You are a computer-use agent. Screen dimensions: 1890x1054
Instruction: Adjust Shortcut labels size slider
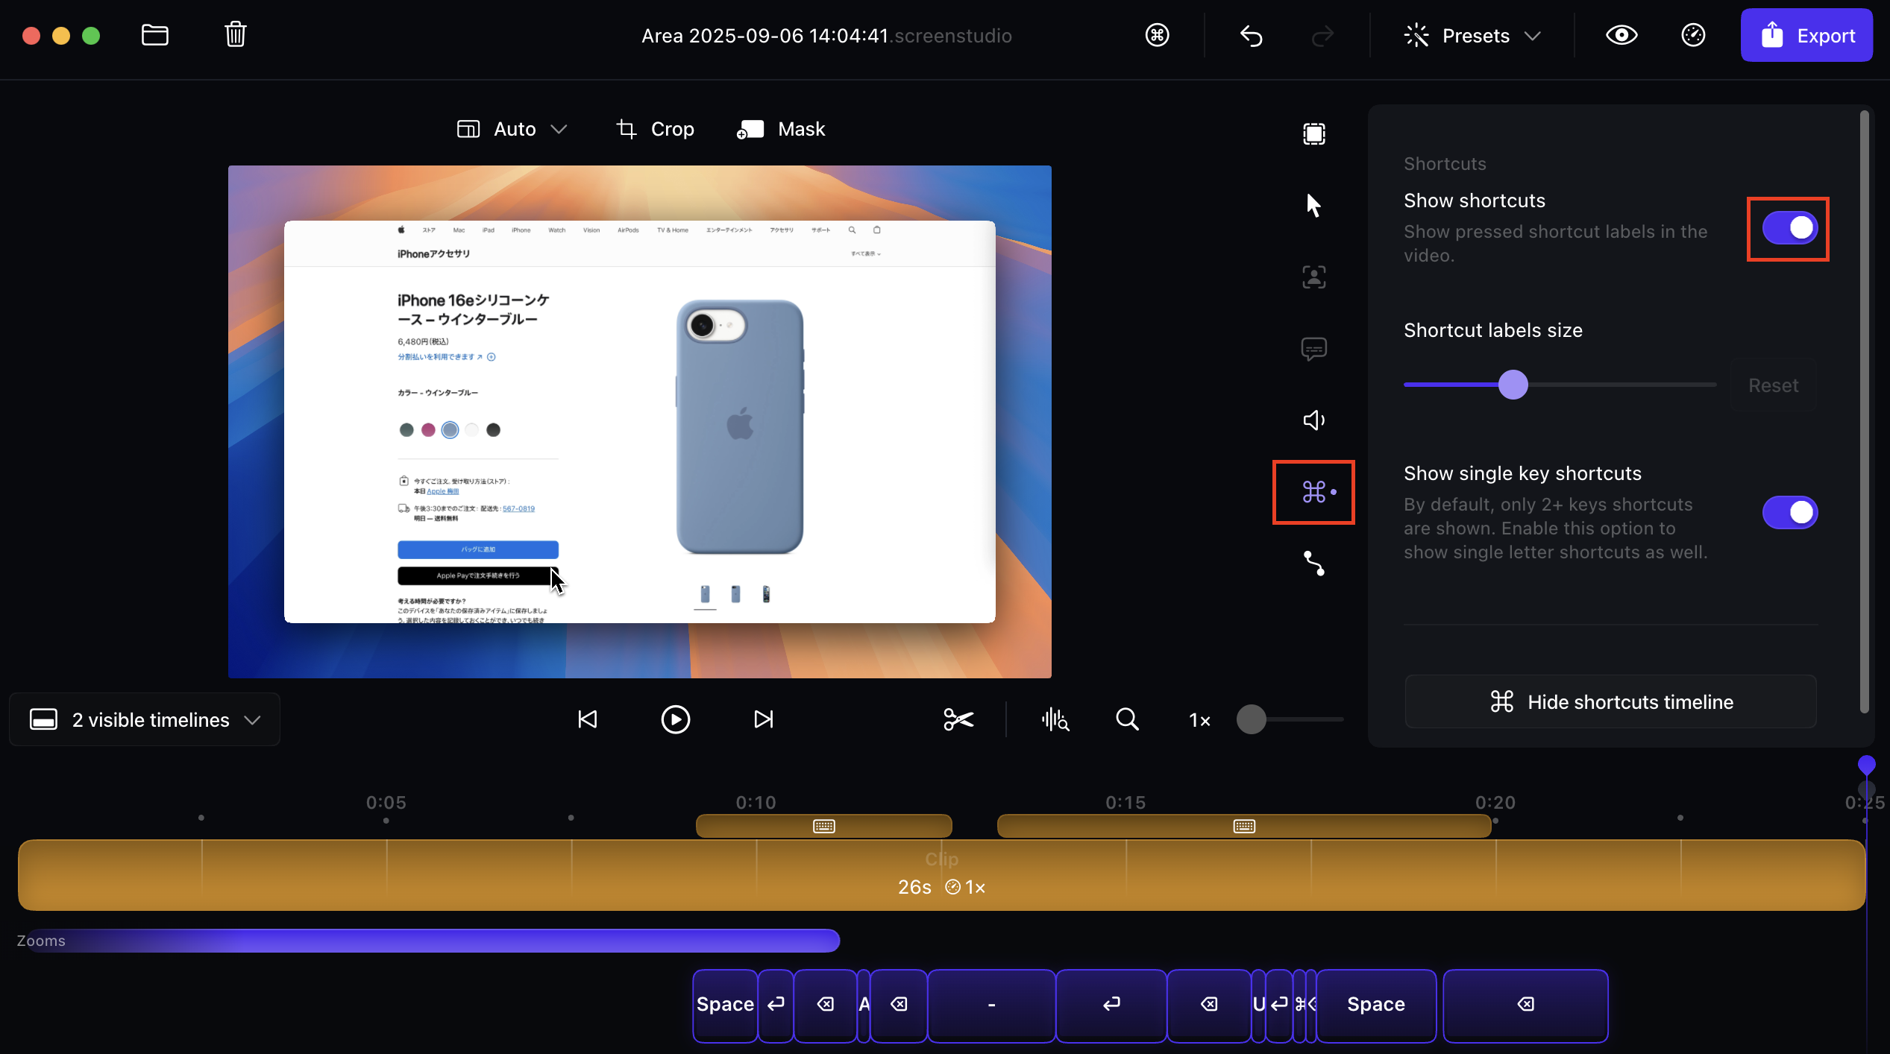1513,385
